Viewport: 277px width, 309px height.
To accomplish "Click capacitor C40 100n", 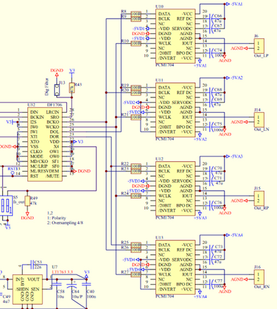I will (86, 284).
